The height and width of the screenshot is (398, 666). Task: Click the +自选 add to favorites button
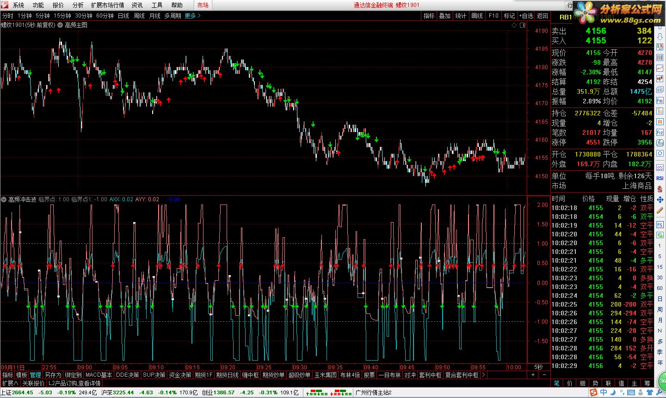point(526,16)
